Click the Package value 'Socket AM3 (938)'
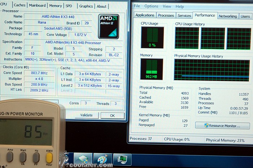This screenshot has width=253, height=168. [x=58, y=29]
